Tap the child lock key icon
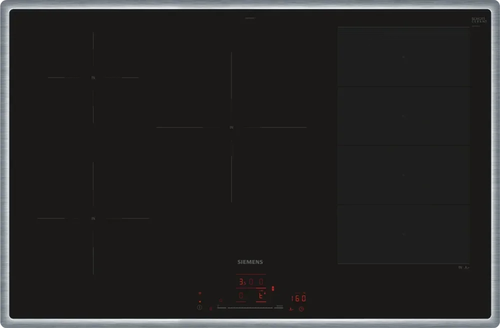This screenshot has width=500, height=328. [x=210, y=308]
